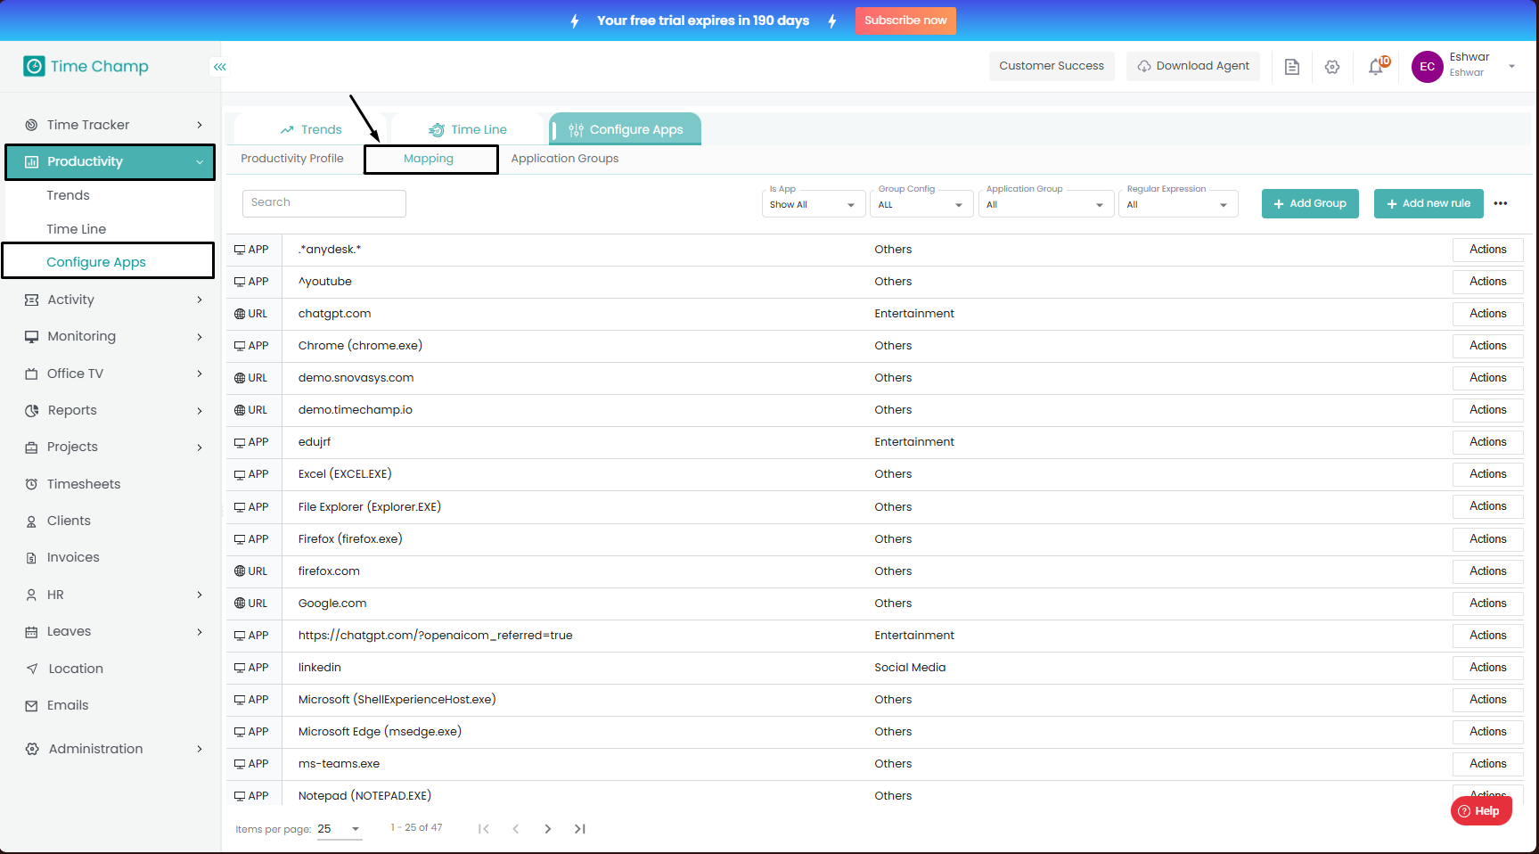Viewport: 1539px width, 854px height.
Task: Click the Add Group button
Action: point(1310,203)
